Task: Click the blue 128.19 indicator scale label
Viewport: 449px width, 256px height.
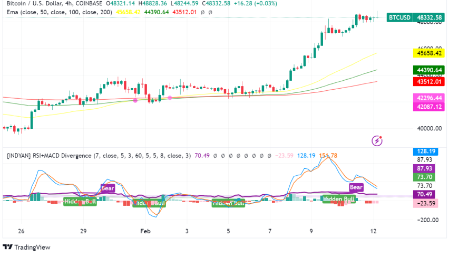Action: [x=426, y=151]
